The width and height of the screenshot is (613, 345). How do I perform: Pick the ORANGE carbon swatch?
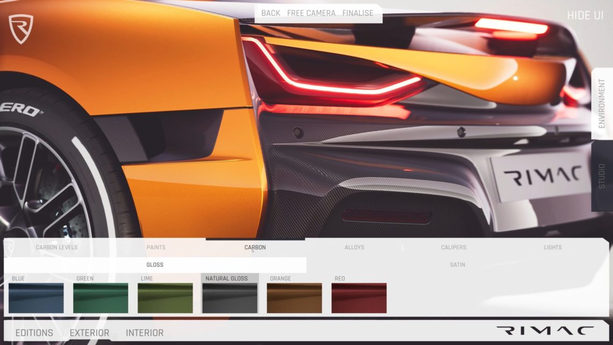294,298
